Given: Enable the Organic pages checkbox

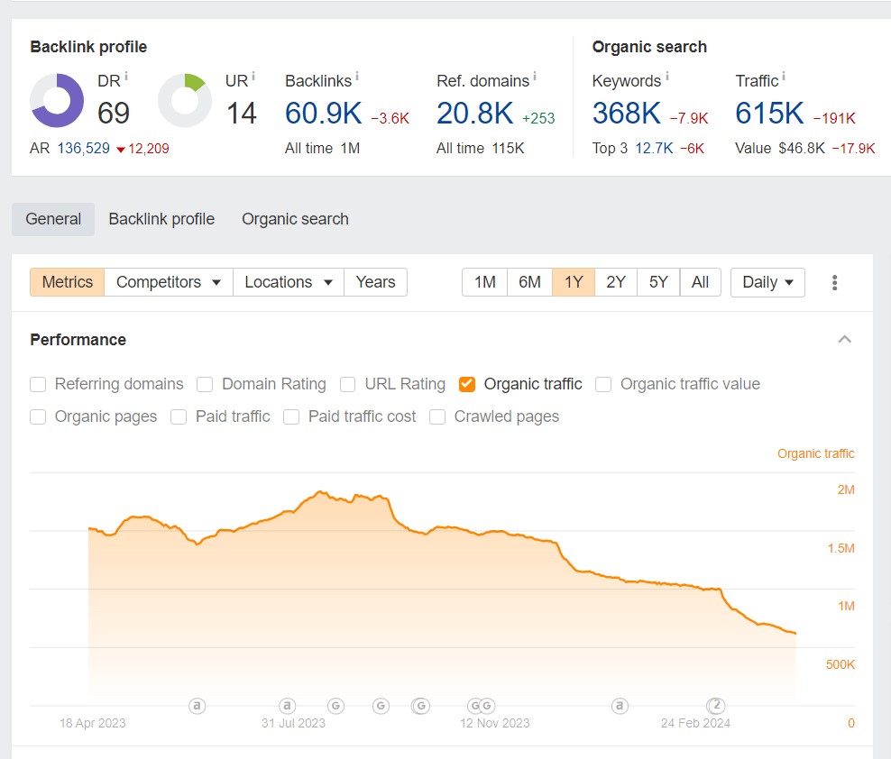Looking at the screenshot, I should (x=38, y=417).
